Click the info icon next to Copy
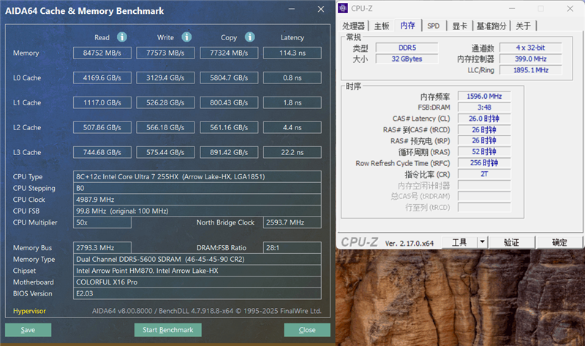Screen dimensions: 585x346 [249, 37]
